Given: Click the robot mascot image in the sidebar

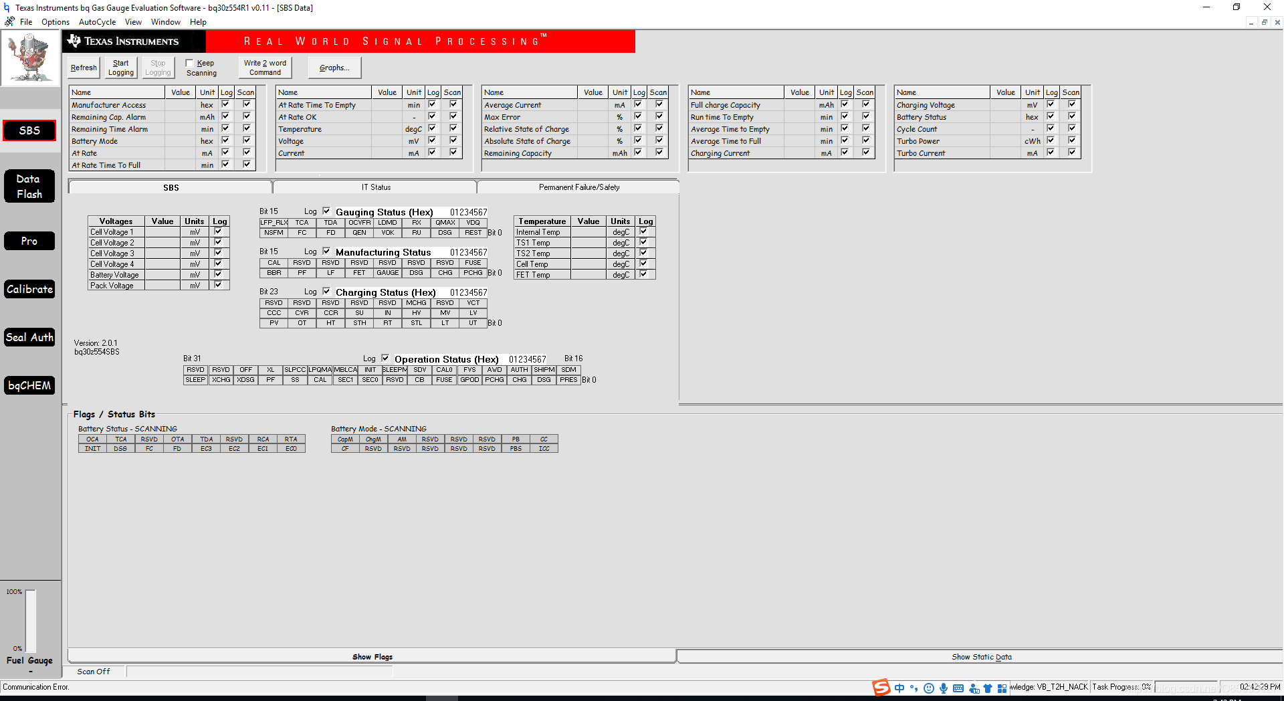Looking at the screenshot, I should click(30, 59).
